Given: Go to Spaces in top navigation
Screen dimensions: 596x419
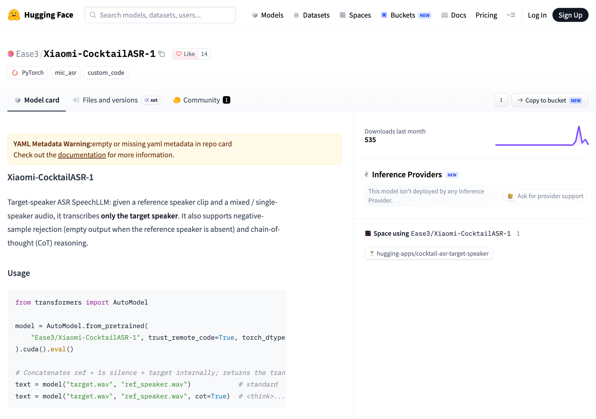Looking at the screenshot, I should point(356,15).
